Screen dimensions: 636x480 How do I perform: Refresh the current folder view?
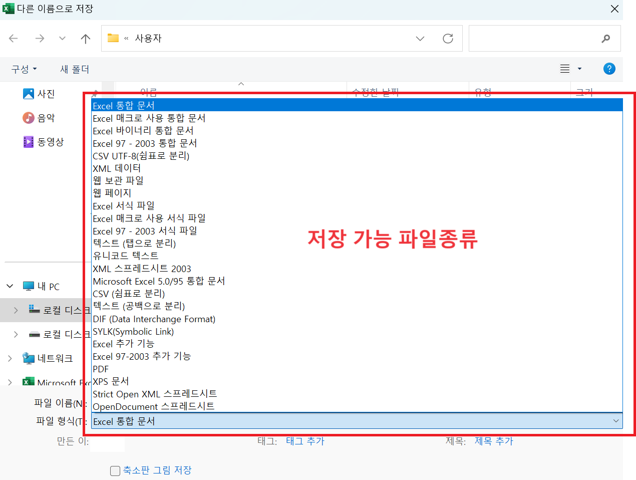[448, 38]
